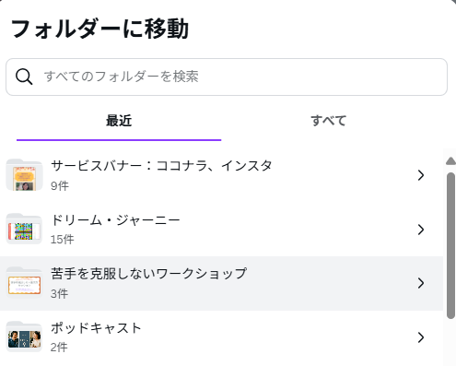The image size is (456, 366).
Task: Select the ドリーム・ジャーニー folder name
Action: [x=115, y=220]
